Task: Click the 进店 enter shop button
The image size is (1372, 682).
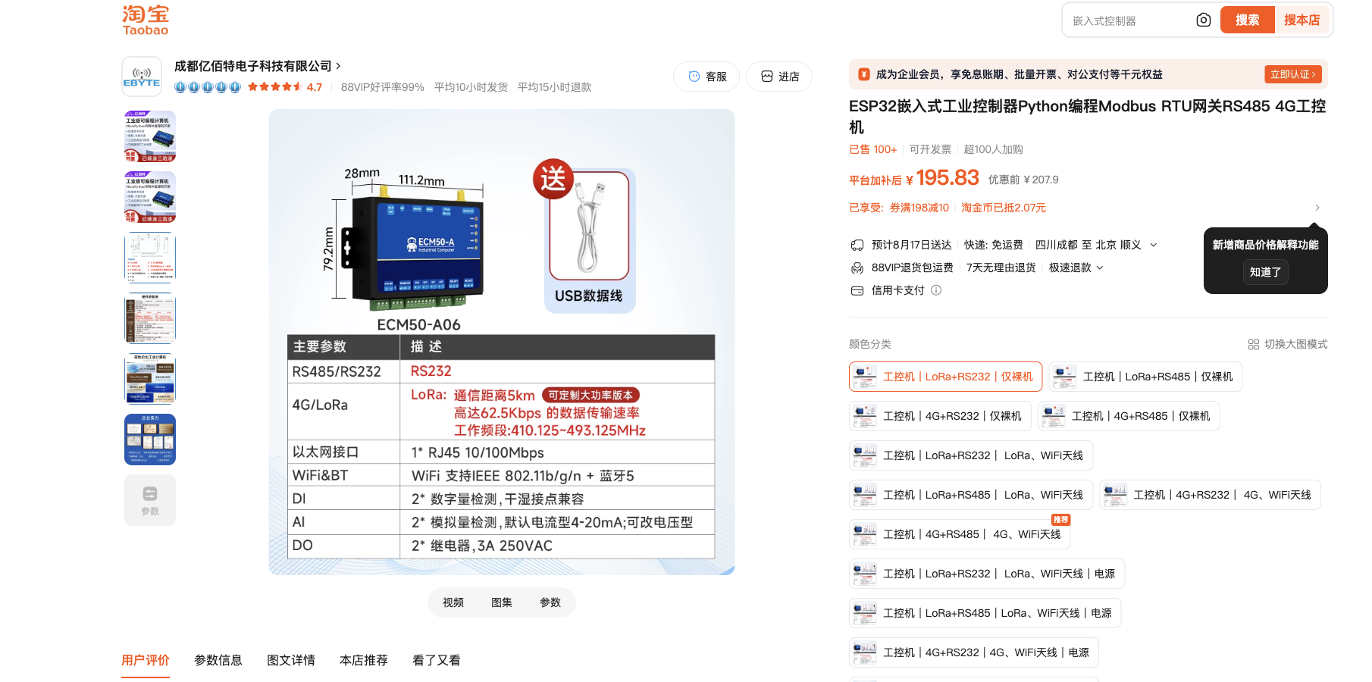Action: (x=779, y=77)
